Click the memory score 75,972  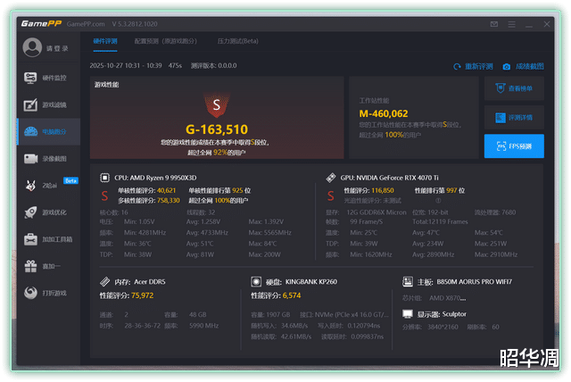(143, 295)
